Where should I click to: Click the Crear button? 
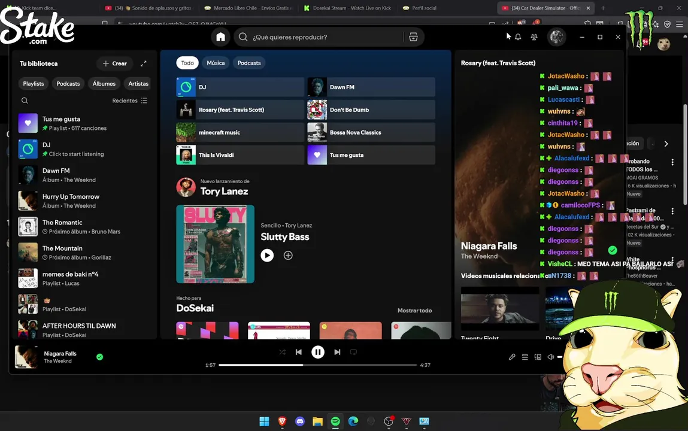[x=114, y=63]
